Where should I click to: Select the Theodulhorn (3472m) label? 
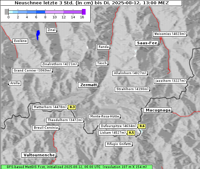pos(65,120)
